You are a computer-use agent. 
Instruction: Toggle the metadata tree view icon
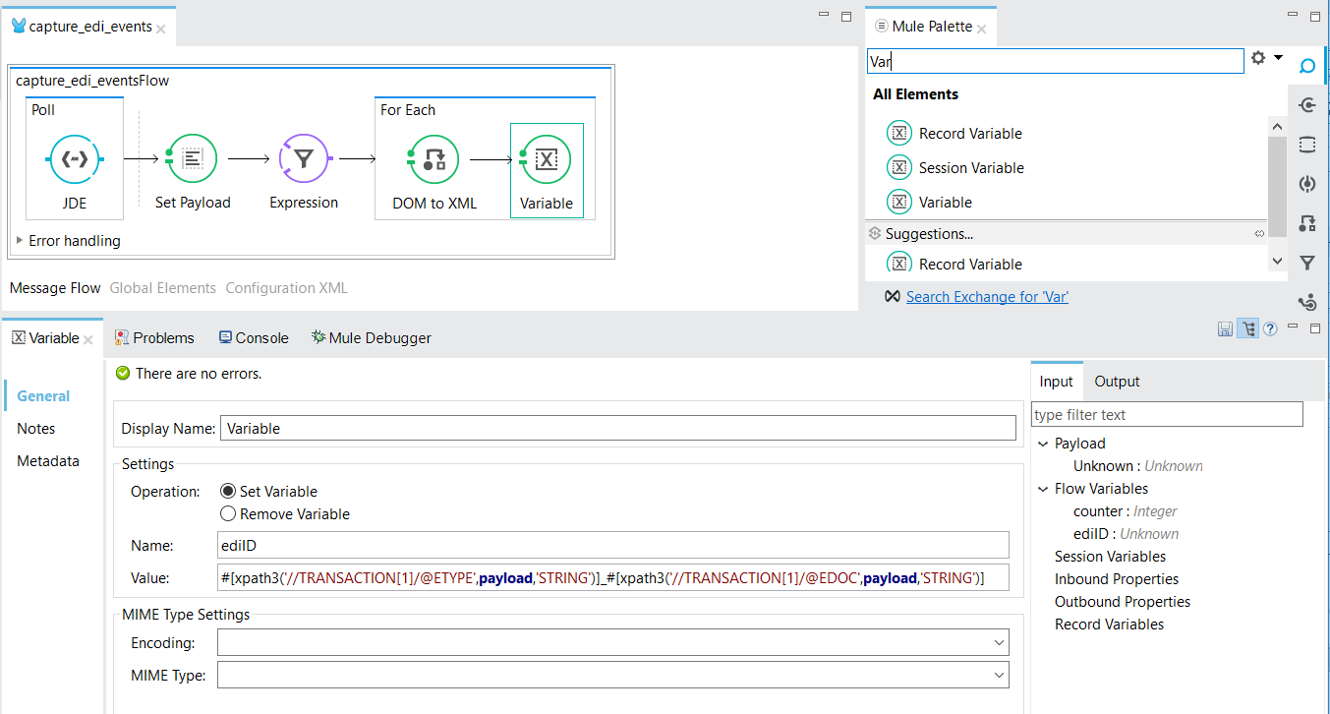click(1247, 329)
